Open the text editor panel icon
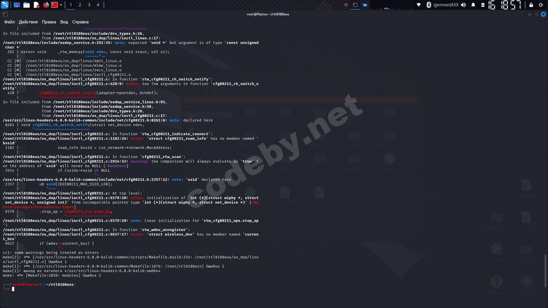Screen dimensions: 548x308 click(x=36, y=5)
